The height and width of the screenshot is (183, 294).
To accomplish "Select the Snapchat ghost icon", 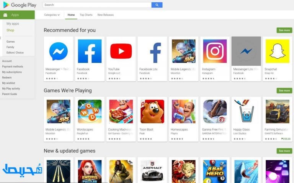I will (277, 51).
